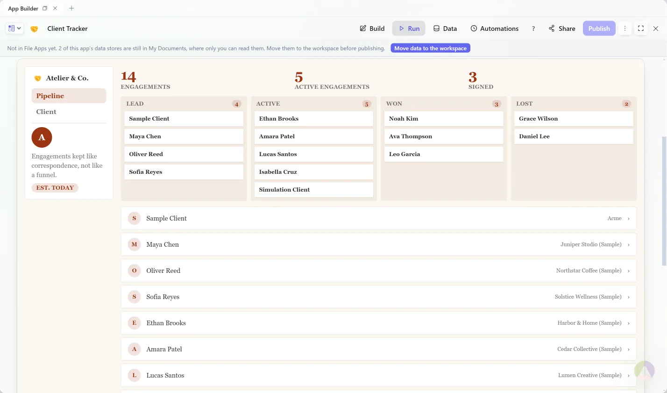
Task: Open the more options kebab menu
Action: (x=625, y=29)
